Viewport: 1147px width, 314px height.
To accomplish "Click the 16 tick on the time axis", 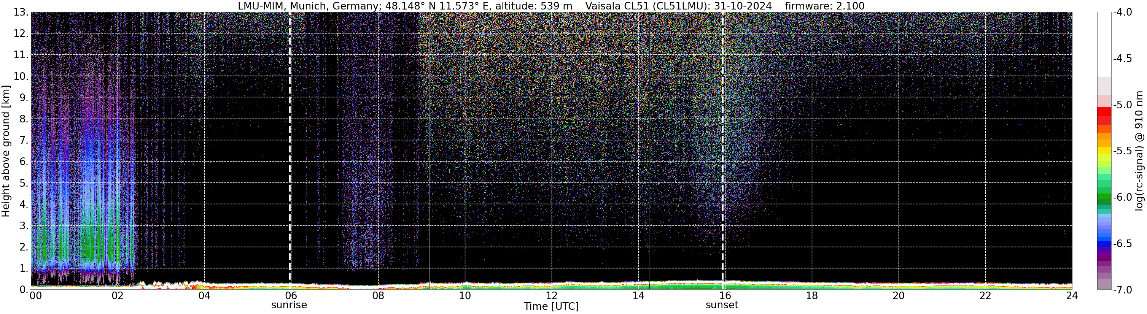I will (x=725, y=296).
